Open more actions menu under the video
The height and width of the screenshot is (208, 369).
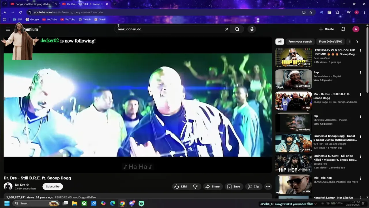tap(268, 187)
